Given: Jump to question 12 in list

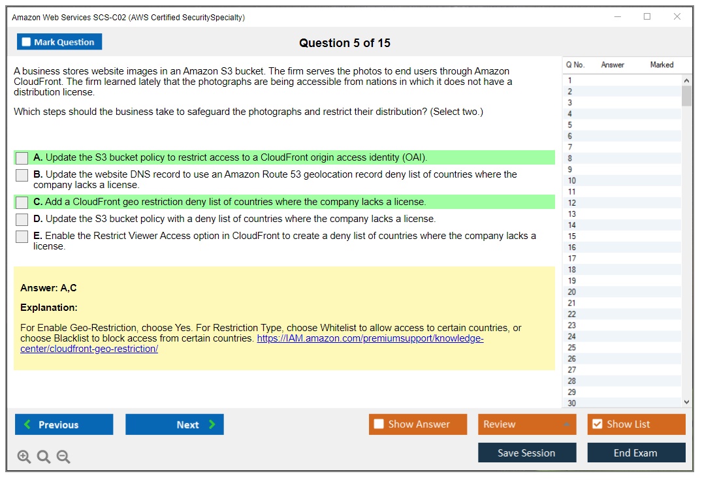Looking at the screenshot, I should pos(572,203).
